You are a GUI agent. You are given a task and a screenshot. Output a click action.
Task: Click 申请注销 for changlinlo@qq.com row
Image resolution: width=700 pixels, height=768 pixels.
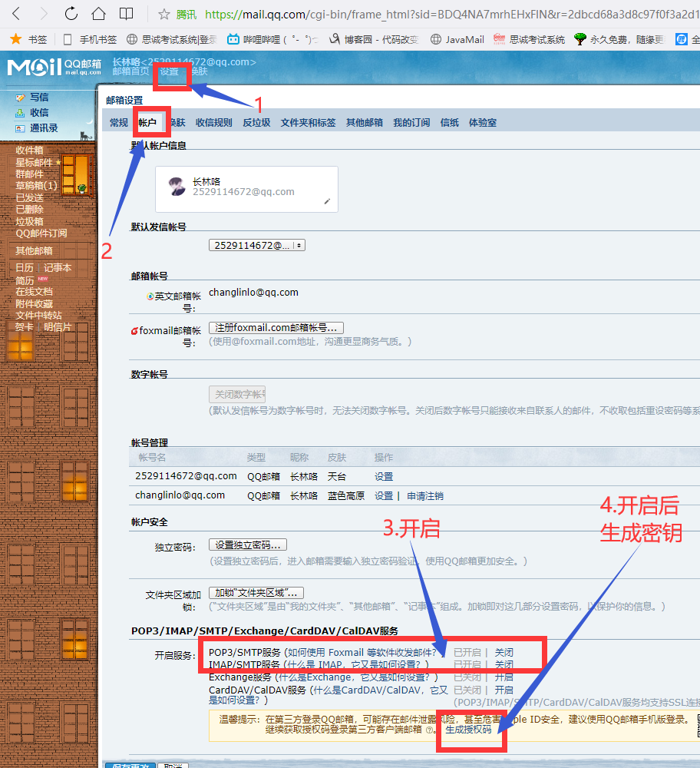(425, 495)
